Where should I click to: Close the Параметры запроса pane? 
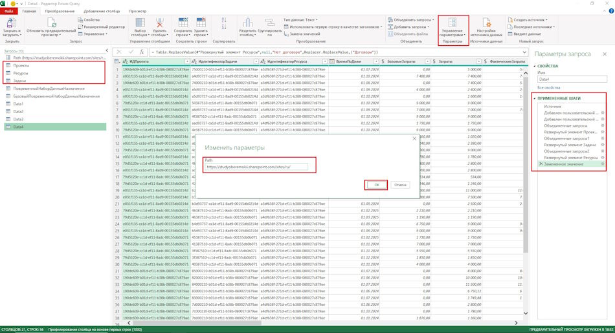[x=605, y=54]
